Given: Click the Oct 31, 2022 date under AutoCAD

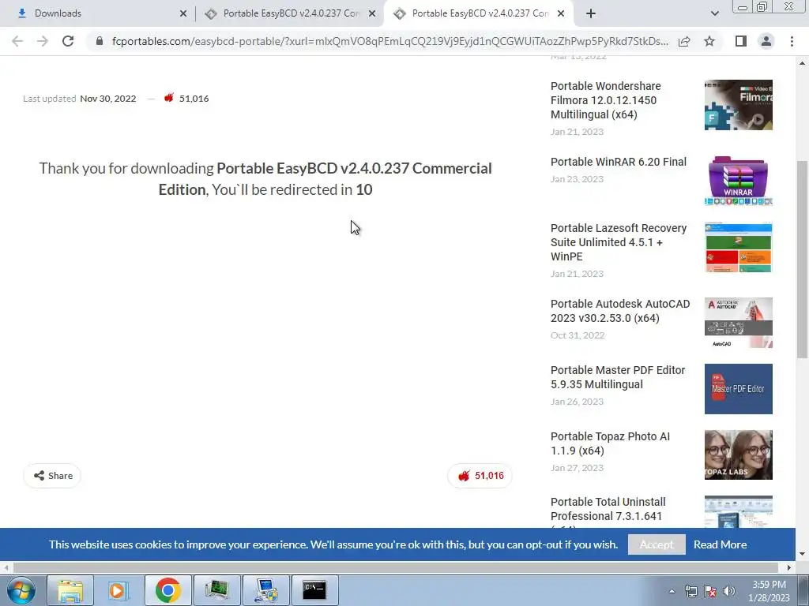Looking at the screenshot, I should [578, 335].
